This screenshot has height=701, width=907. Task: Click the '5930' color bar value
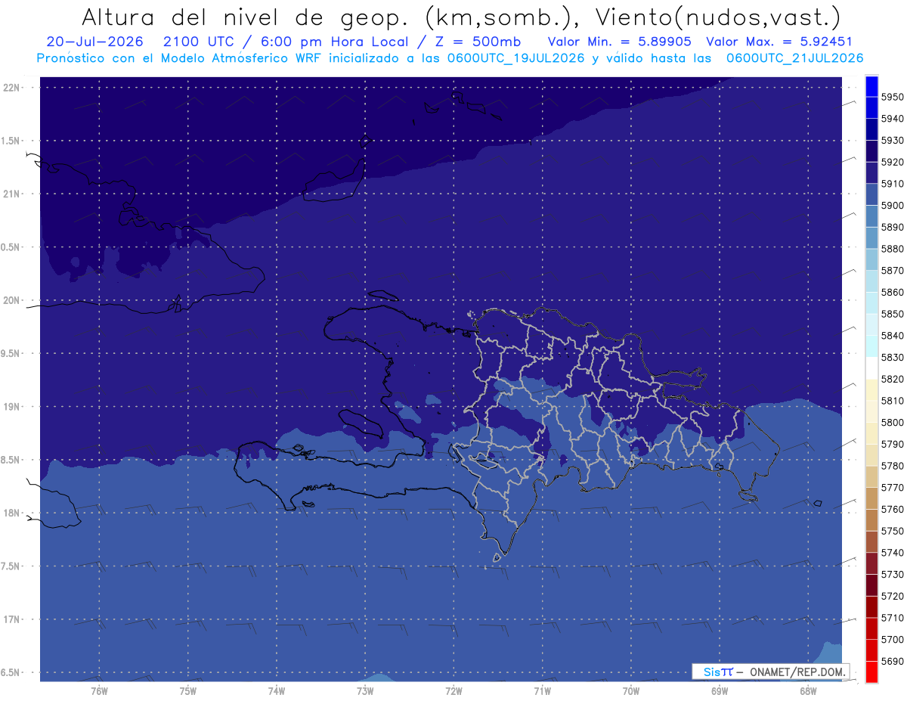pos(892,140)
